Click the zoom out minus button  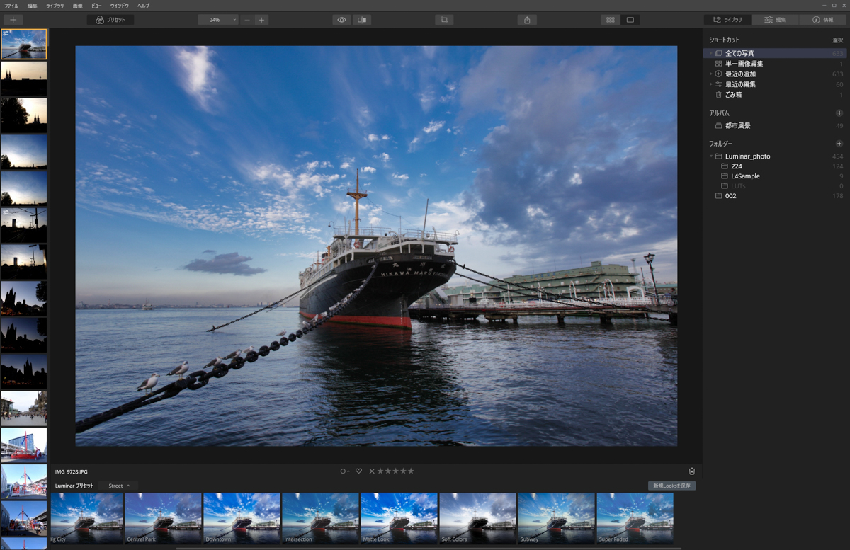pos(246,20)
